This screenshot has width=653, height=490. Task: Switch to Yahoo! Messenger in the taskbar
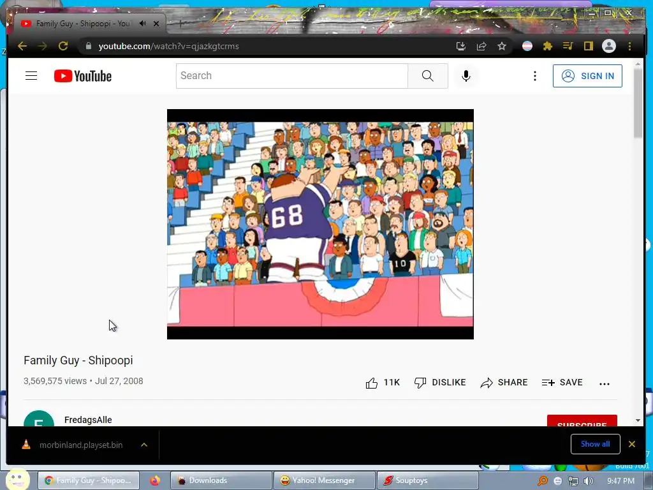click(x=324, y=480)
